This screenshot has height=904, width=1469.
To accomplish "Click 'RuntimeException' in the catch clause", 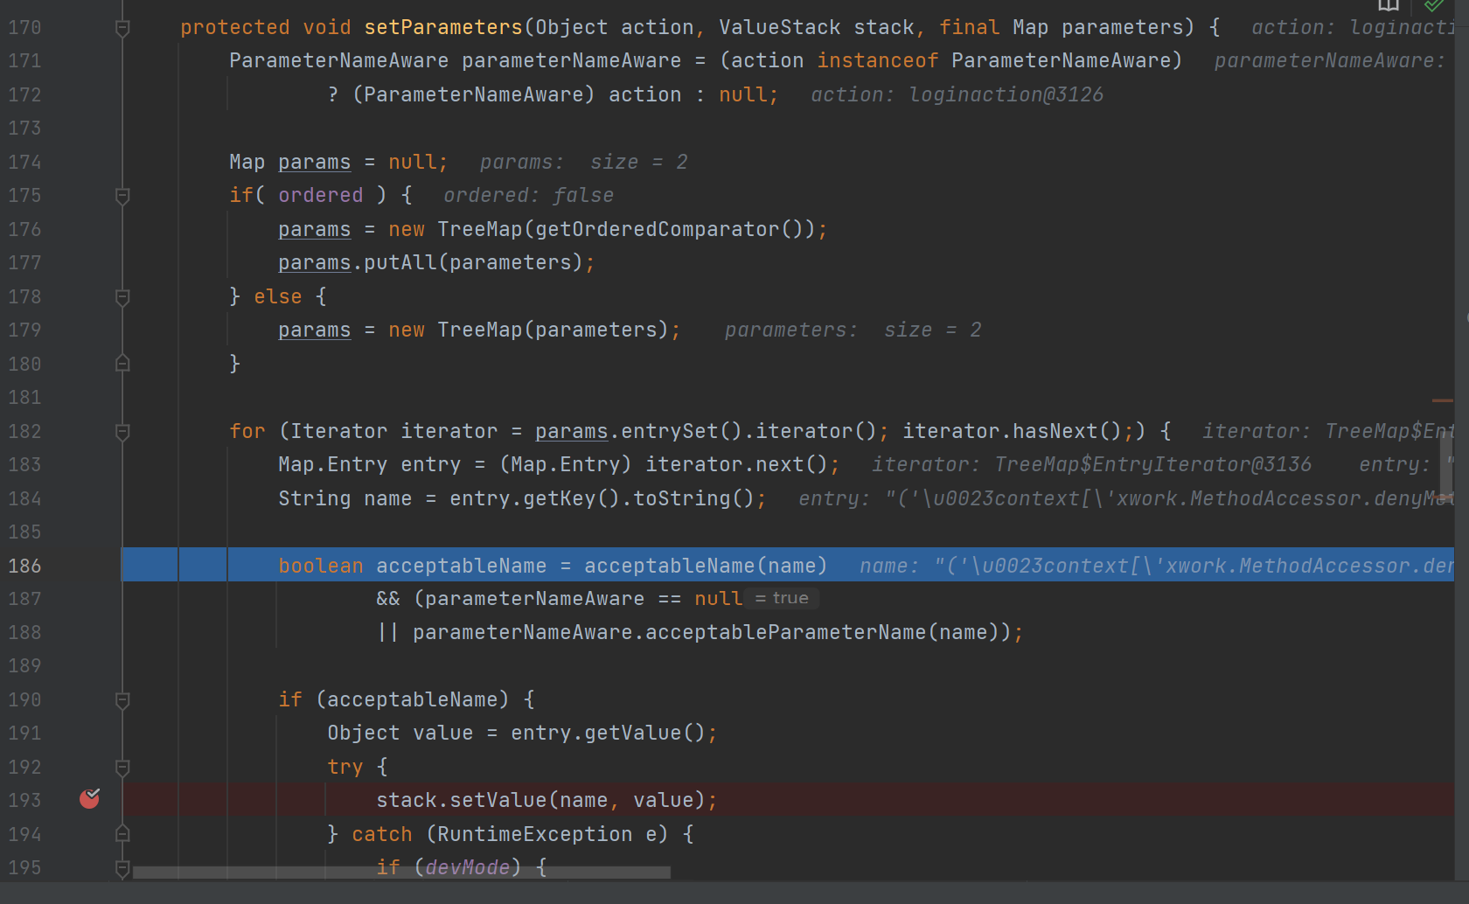I will click(x=534, y=834).
